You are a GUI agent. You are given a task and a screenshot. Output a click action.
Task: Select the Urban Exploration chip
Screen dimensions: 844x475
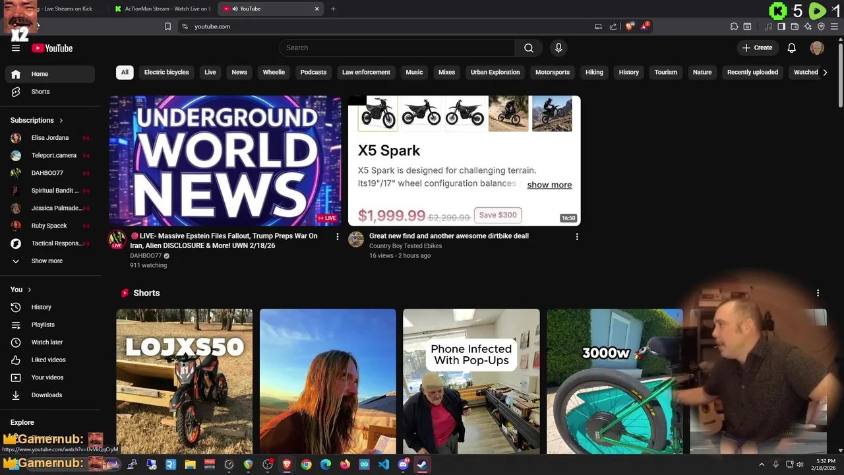tap(495, 73)
